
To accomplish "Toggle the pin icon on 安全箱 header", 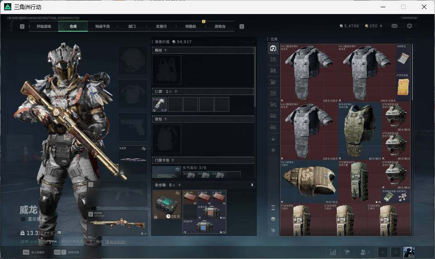I will 252,185.
